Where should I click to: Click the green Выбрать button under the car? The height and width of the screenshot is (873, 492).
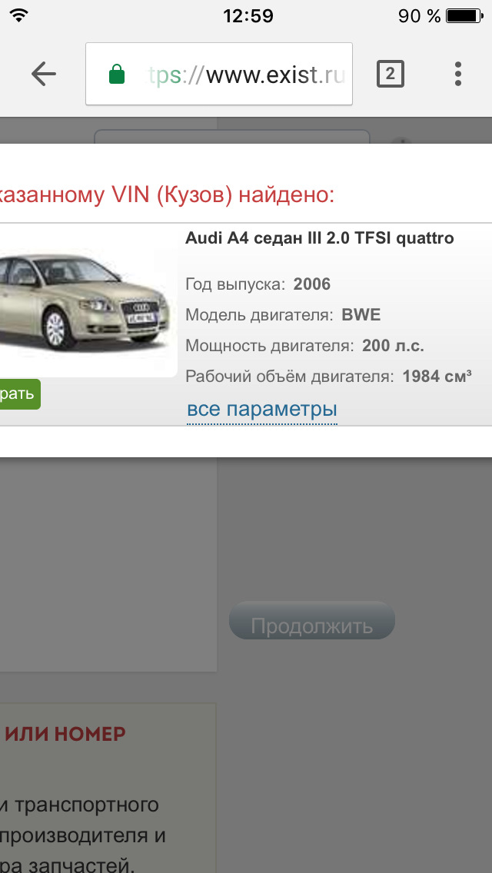[x=20, y=393]
